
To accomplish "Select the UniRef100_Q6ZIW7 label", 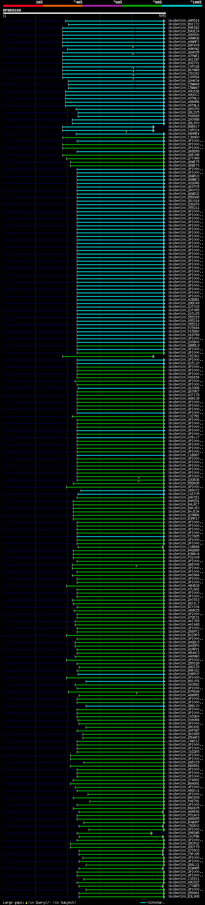I will coord(184,59).
